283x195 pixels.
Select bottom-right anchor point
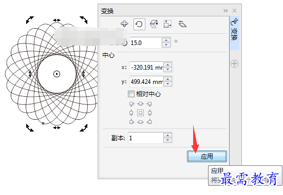tap(149, 122)
